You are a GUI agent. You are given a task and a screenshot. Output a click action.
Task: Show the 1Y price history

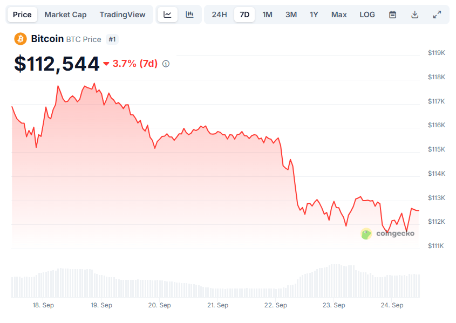[314, 15]
